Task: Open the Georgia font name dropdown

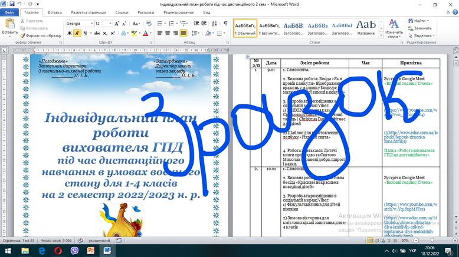Action: click(x=92, y=24)
